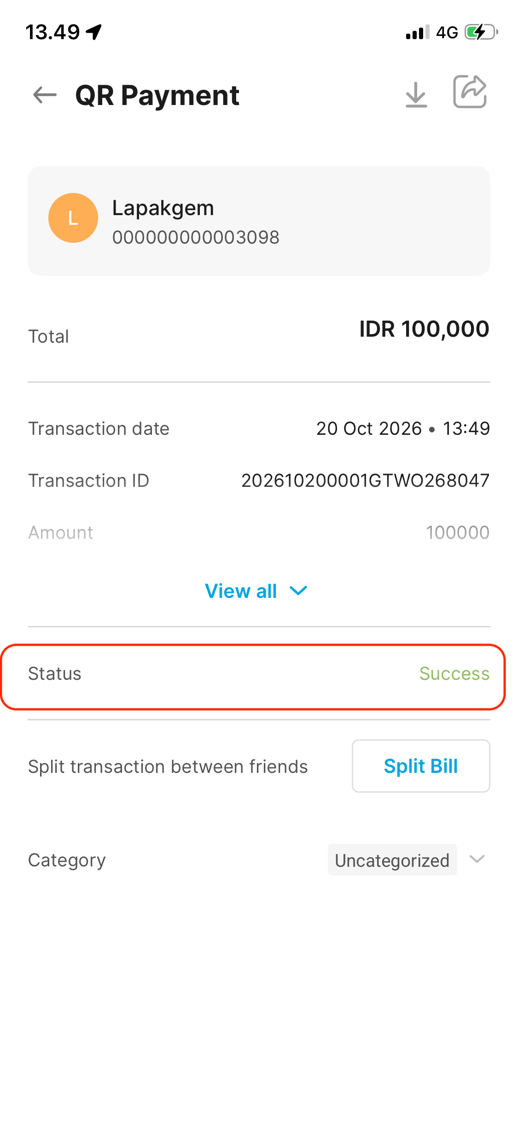Tap the IDR 100,000 total amount

click(424, 329)
